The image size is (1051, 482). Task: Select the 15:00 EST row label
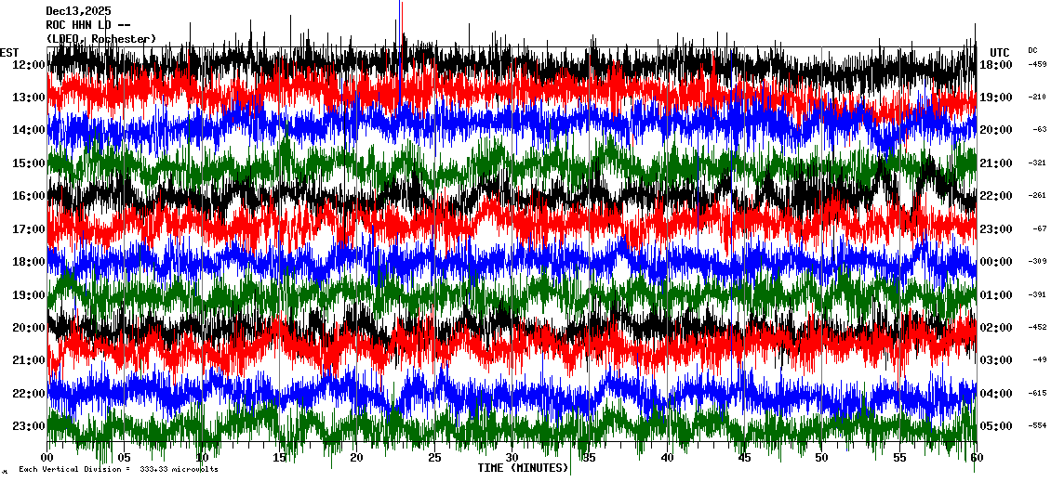click(x=29, y=163)
